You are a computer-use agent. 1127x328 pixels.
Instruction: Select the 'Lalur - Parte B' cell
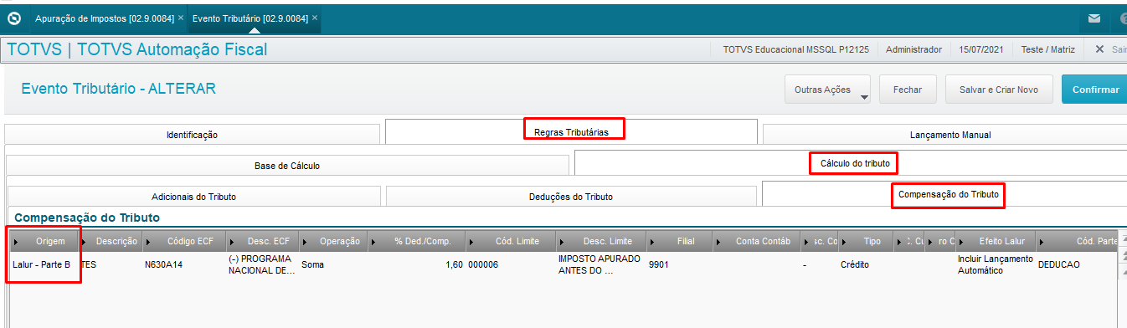(41, 264)
